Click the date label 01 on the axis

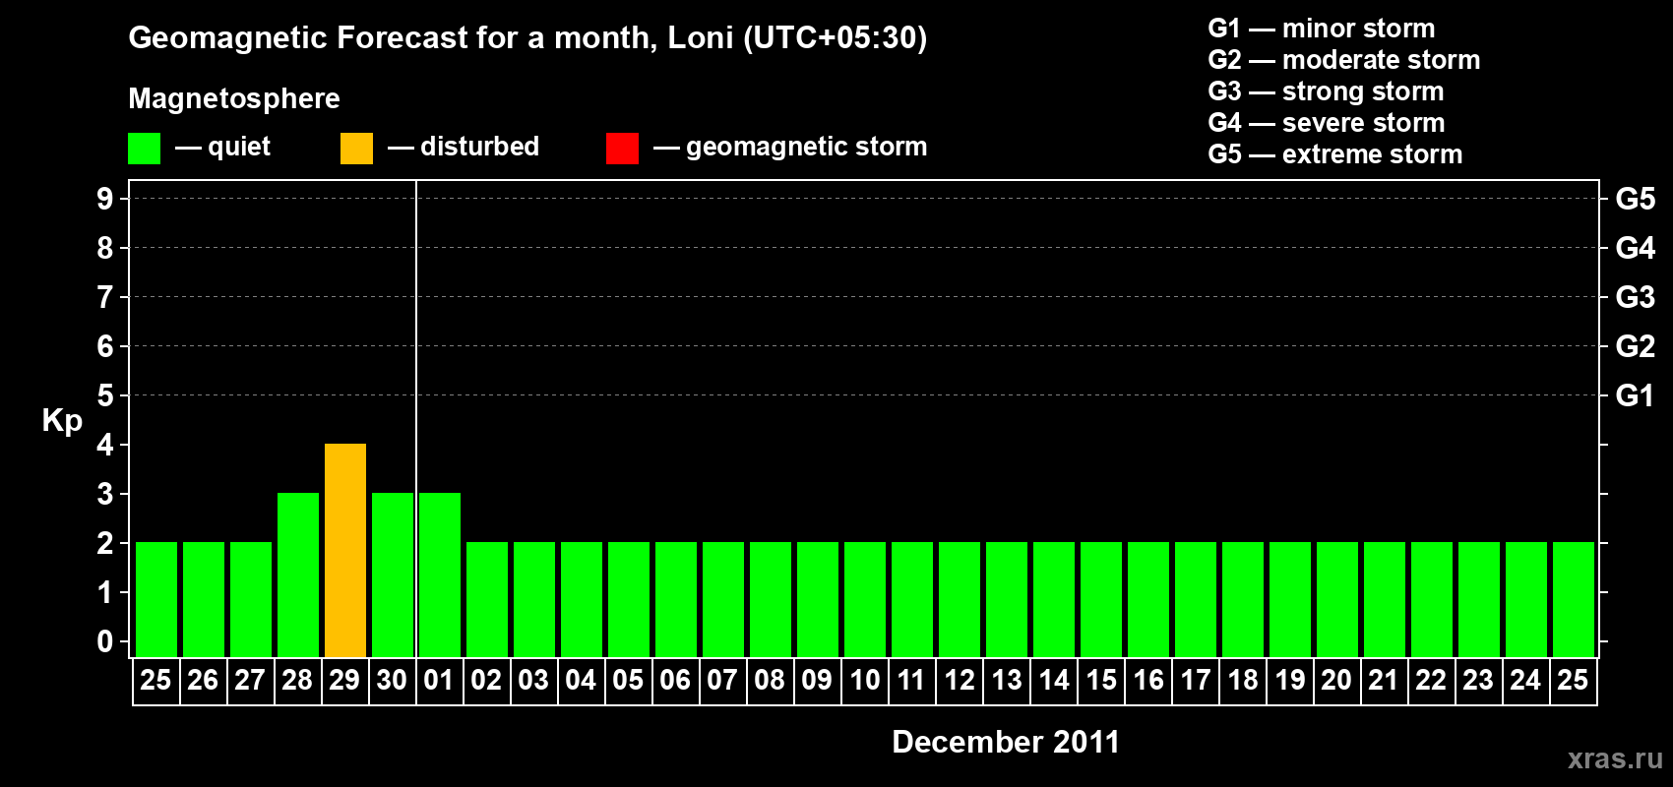[x=439, y=681]
